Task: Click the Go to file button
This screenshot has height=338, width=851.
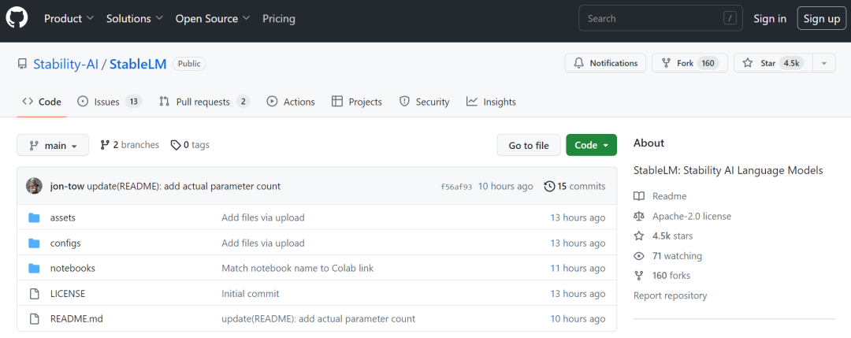Action: pyautogui.click(x=528, y=145)
